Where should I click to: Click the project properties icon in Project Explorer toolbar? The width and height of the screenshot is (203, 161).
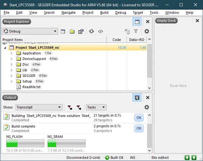tap(81, 31)
